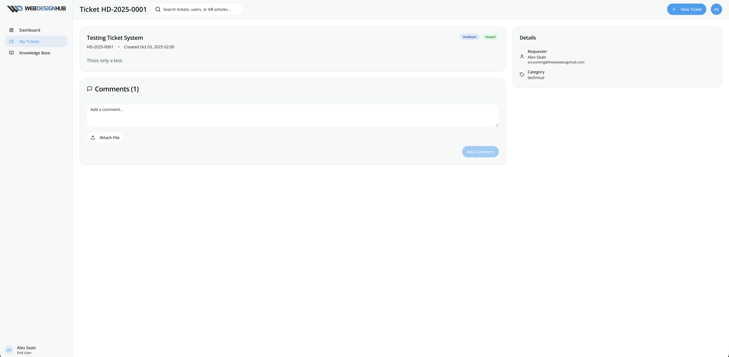
Task: Click the Category tag icon
Action: click(522, 75)
